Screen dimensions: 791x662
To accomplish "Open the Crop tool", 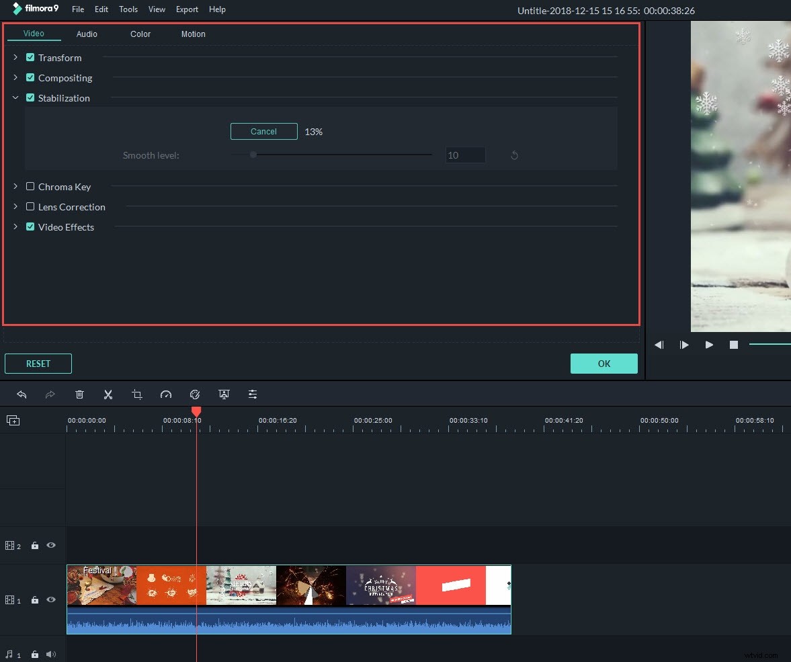I will (x=137, y=395).
